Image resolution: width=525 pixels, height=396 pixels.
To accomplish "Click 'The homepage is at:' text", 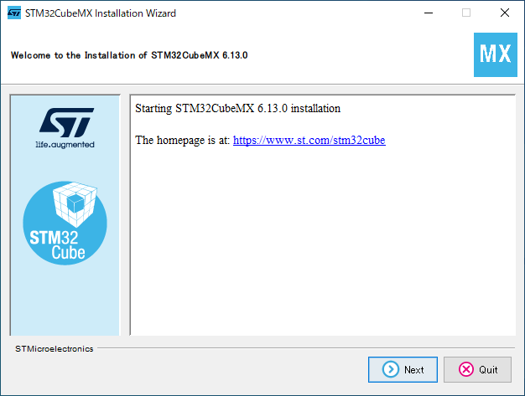I will coord(183,140).
